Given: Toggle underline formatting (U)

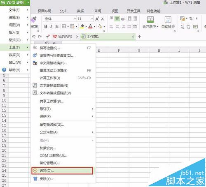Looking at the screenshot, I should point(57,26).
